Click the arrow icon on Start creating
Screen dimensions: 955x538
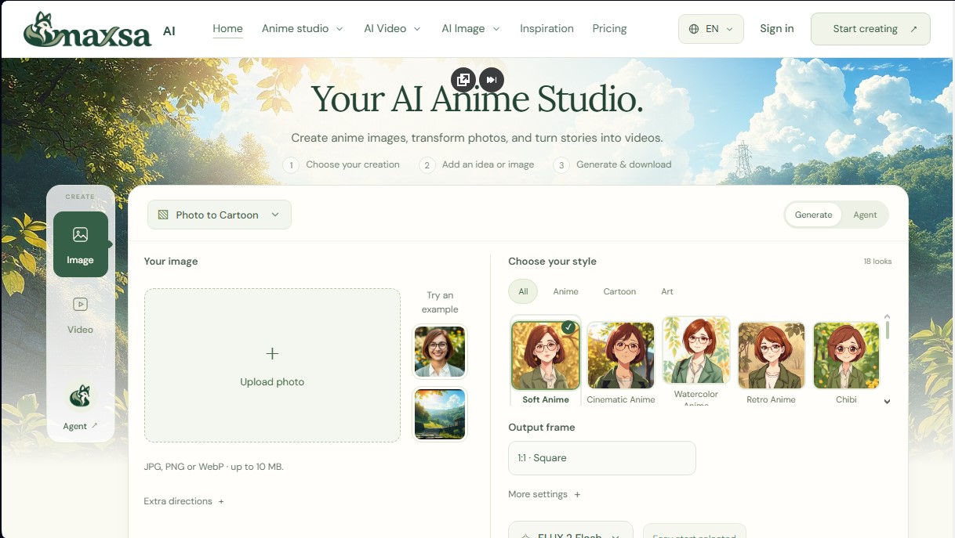[x=913, y=29]
